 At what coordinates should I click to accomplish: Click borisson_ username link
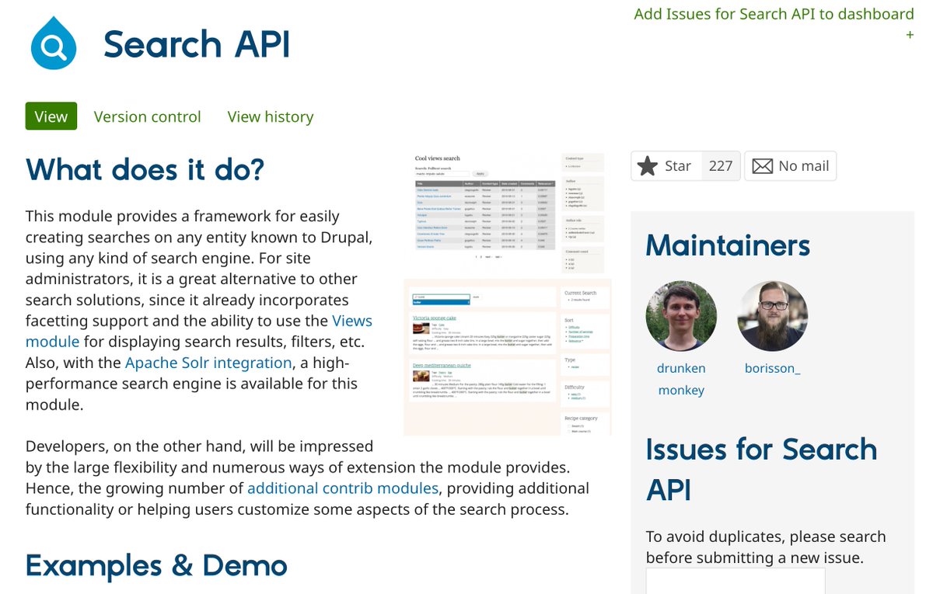[x=772, y=368]
